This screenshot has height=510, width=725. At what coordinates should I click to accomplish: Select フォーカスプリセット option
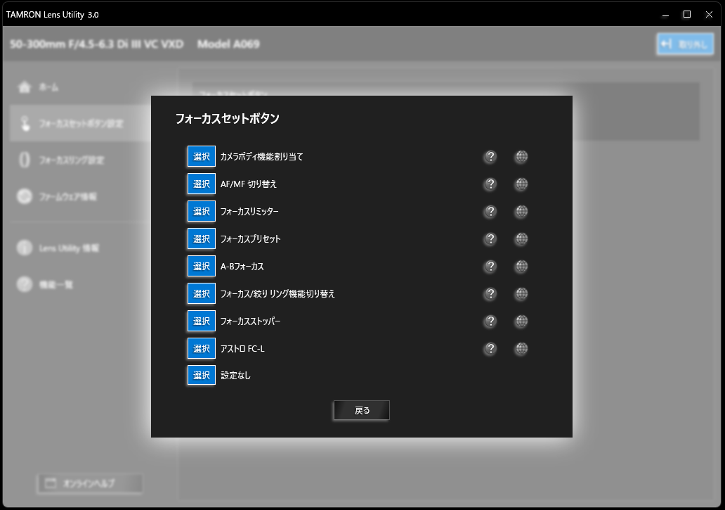tap(202, 239)
